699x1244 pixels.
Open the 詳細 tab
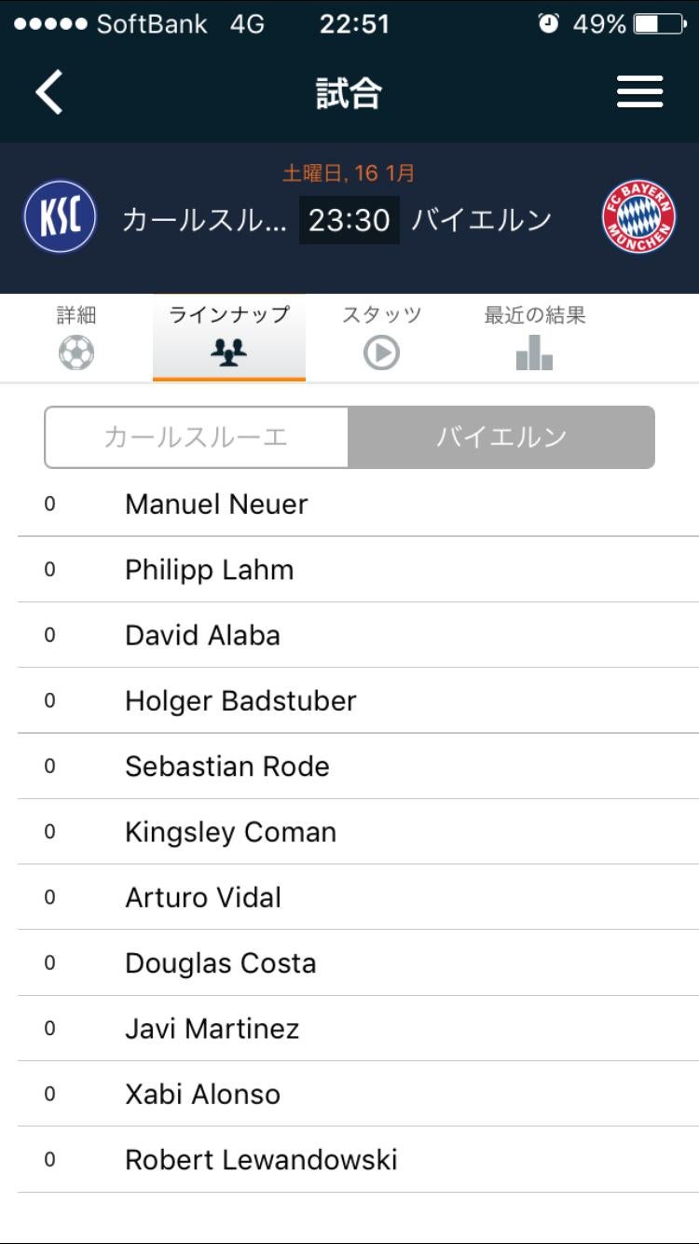click(76, 315)
